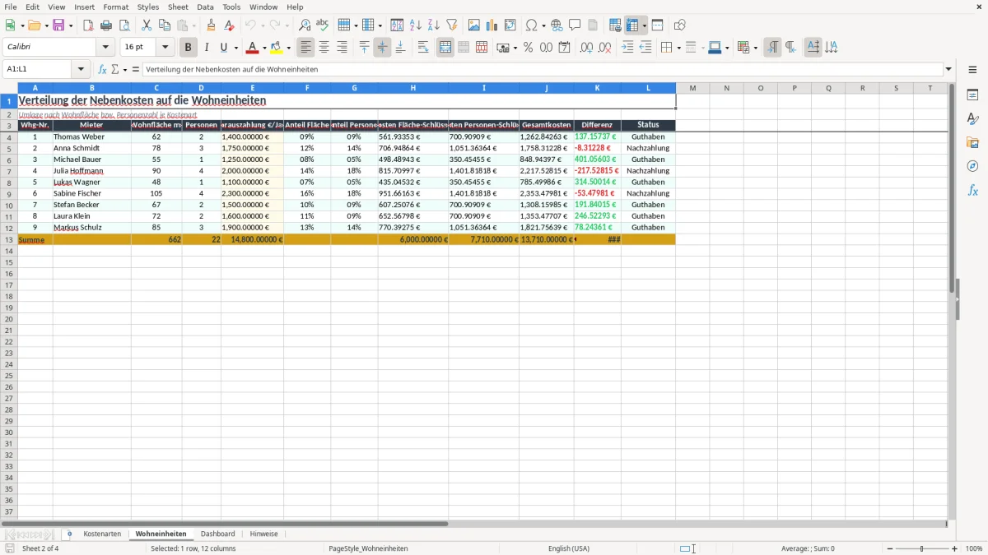Center text vertically
Viewport: 988px width, 555px height.
pos(382,48)
